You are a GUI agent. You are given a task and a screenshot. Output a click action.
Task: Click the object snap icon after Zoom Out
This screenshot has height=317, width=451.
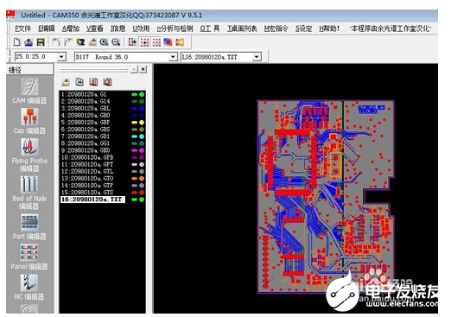132,42
